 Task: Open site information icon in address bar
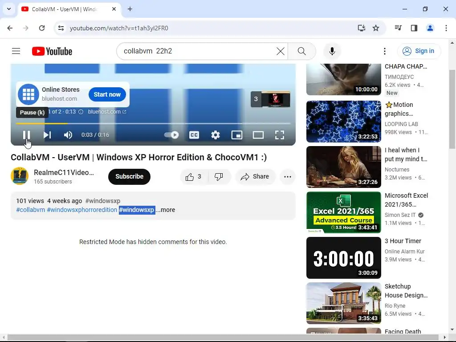61,28
